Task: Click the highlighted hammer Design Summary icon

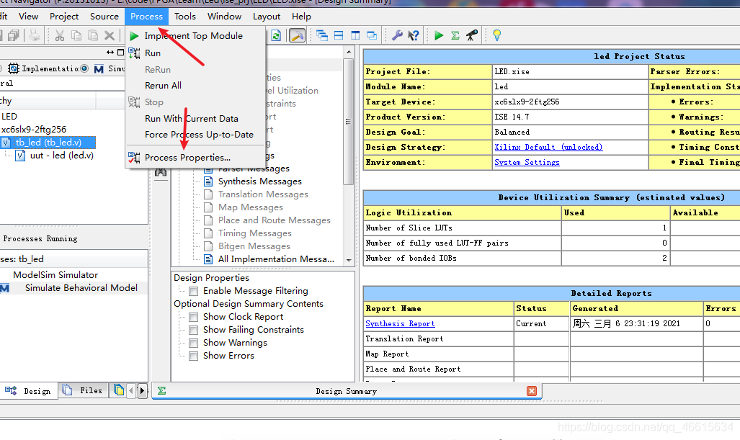Action: point(297,35)
